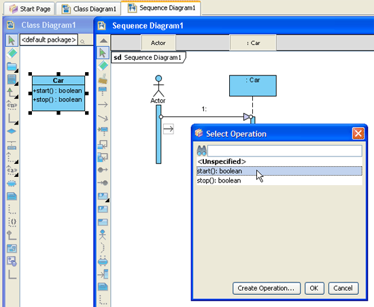Collapse the sequence toolbar with the up arrow

click(x=103, y=41)
